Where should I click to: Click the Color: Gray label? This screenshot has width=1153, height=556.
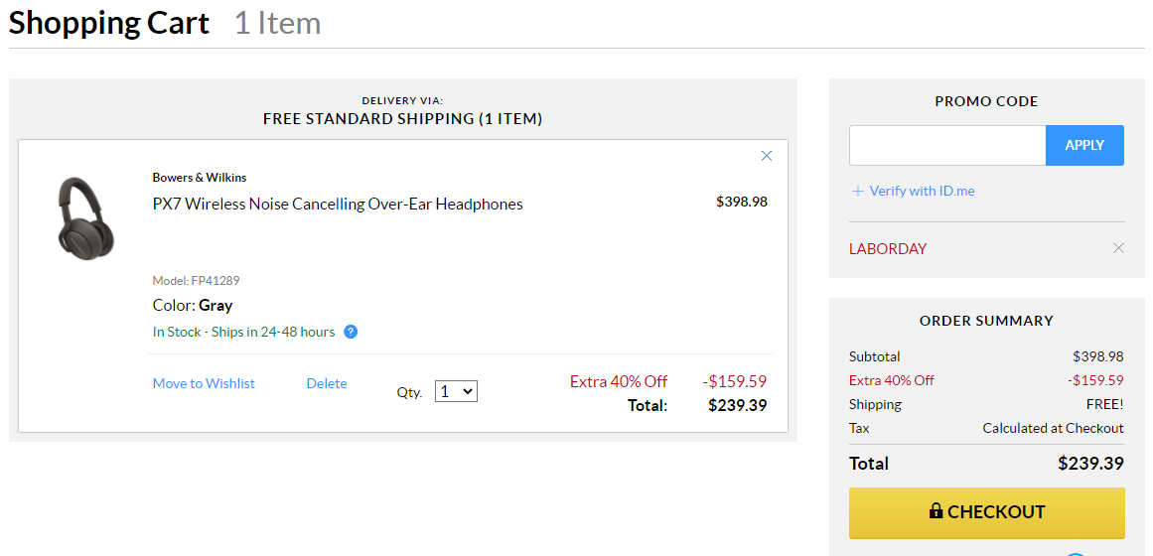(193, 306)
